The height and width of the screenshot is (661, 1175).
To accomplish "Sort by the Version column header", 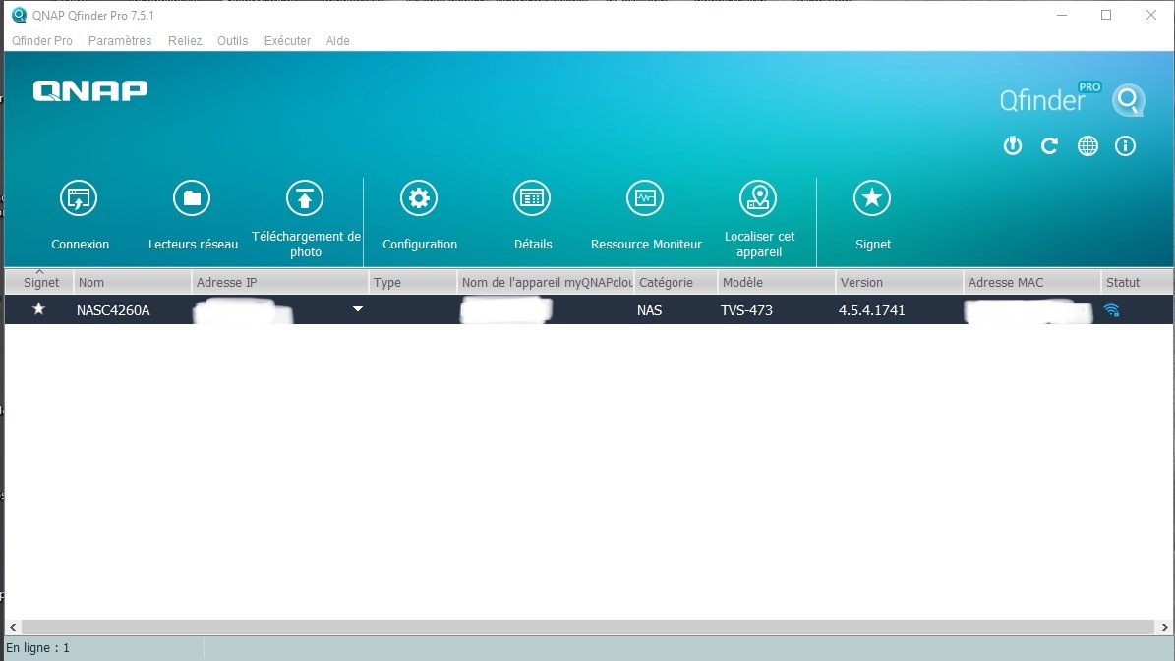I will pyautogui.click(x=900, y=282).
